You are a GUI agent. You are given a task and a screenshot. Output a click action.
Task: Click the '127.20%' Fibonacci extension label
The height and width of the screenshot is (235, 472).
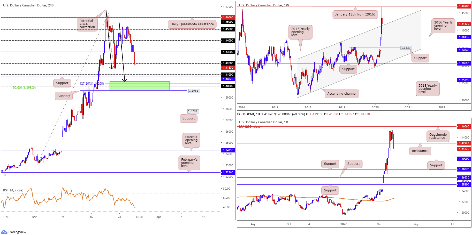coord(92,84)
